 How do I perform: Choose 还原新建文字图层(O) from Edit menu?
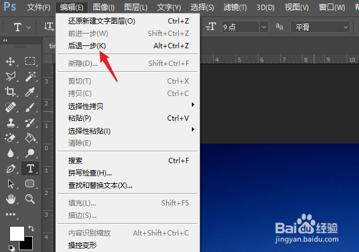[128, 21]
